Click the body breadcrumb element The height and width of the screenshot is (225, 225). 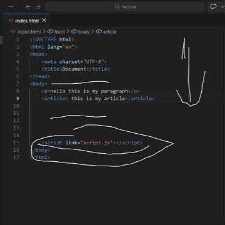point(84,32)
